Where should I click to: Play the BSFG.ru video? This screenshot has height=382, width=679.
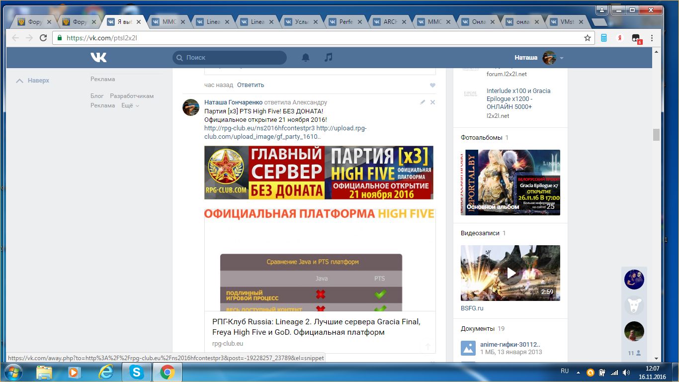click(510, 273)
